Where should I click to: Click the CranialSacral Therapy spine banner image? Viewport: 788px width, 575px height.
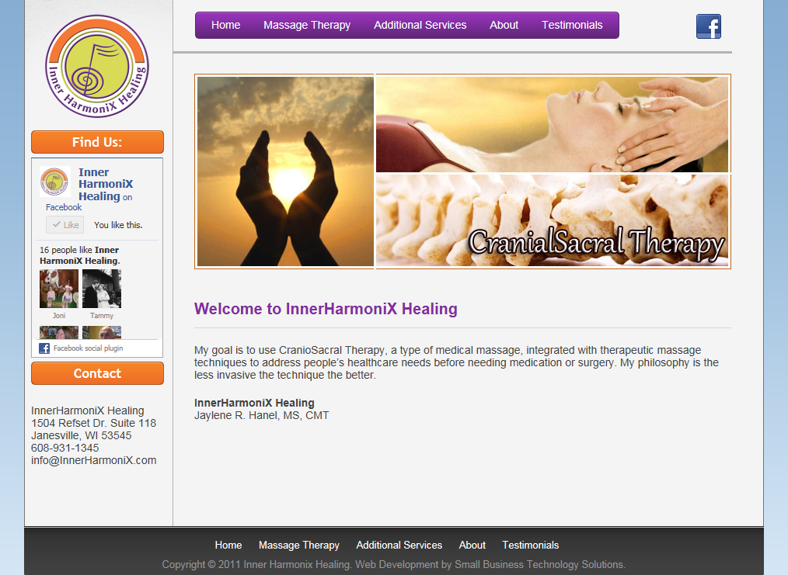click(x=553, y=220)
